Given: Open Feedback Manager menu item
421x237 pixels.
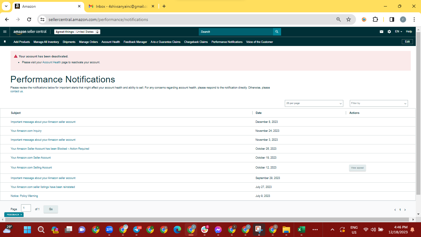Looking at the screenshot, I should click(135, 42).
